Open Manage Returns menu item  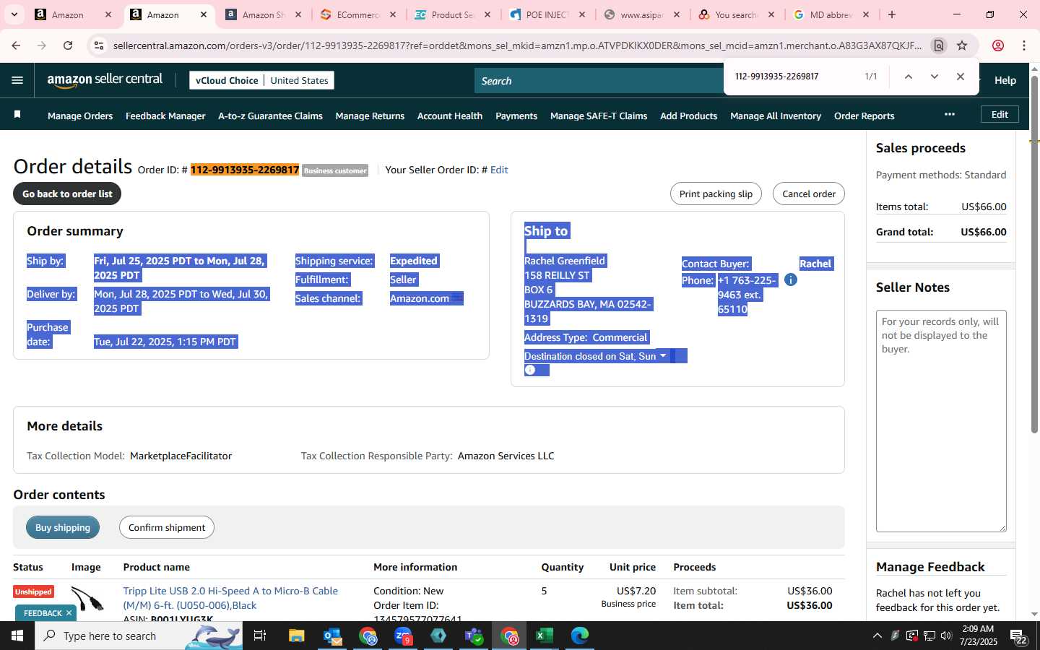370,116
